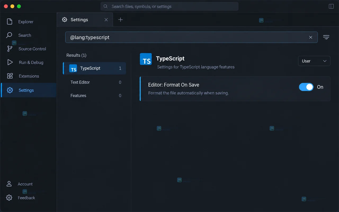The image size is (339, 212).
Task: Open a new tab with plus button
Action: tap(120, 20)
